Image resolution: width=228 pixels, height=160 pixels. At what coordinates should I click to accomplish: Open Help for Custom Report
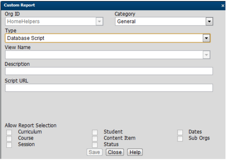tap(135, 152)
